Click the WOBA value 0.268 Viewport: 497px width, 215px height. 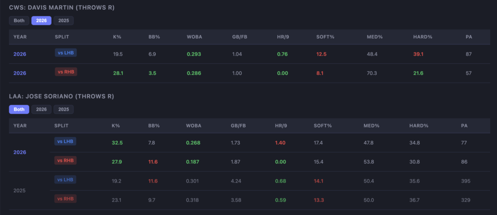pyautogui.click(x=193, y=142)
